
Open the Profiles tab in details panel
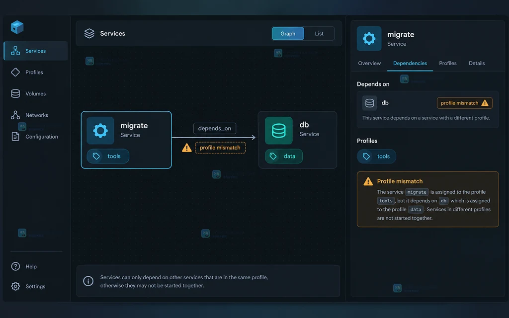(x=448, y=63)
